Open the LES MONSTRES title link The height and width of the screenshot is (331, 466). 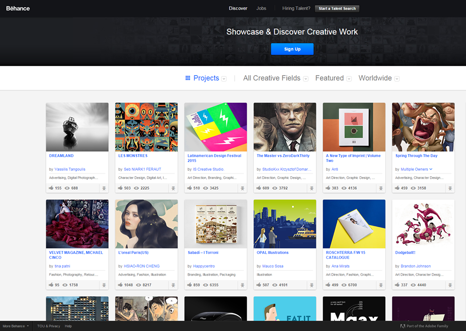133,156
